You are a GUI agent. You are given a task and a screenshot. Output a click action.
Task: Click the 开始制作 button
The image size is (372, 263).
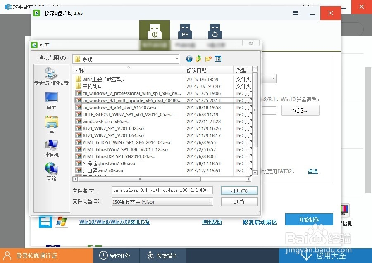pyautogui.click(x=309, y=219)
